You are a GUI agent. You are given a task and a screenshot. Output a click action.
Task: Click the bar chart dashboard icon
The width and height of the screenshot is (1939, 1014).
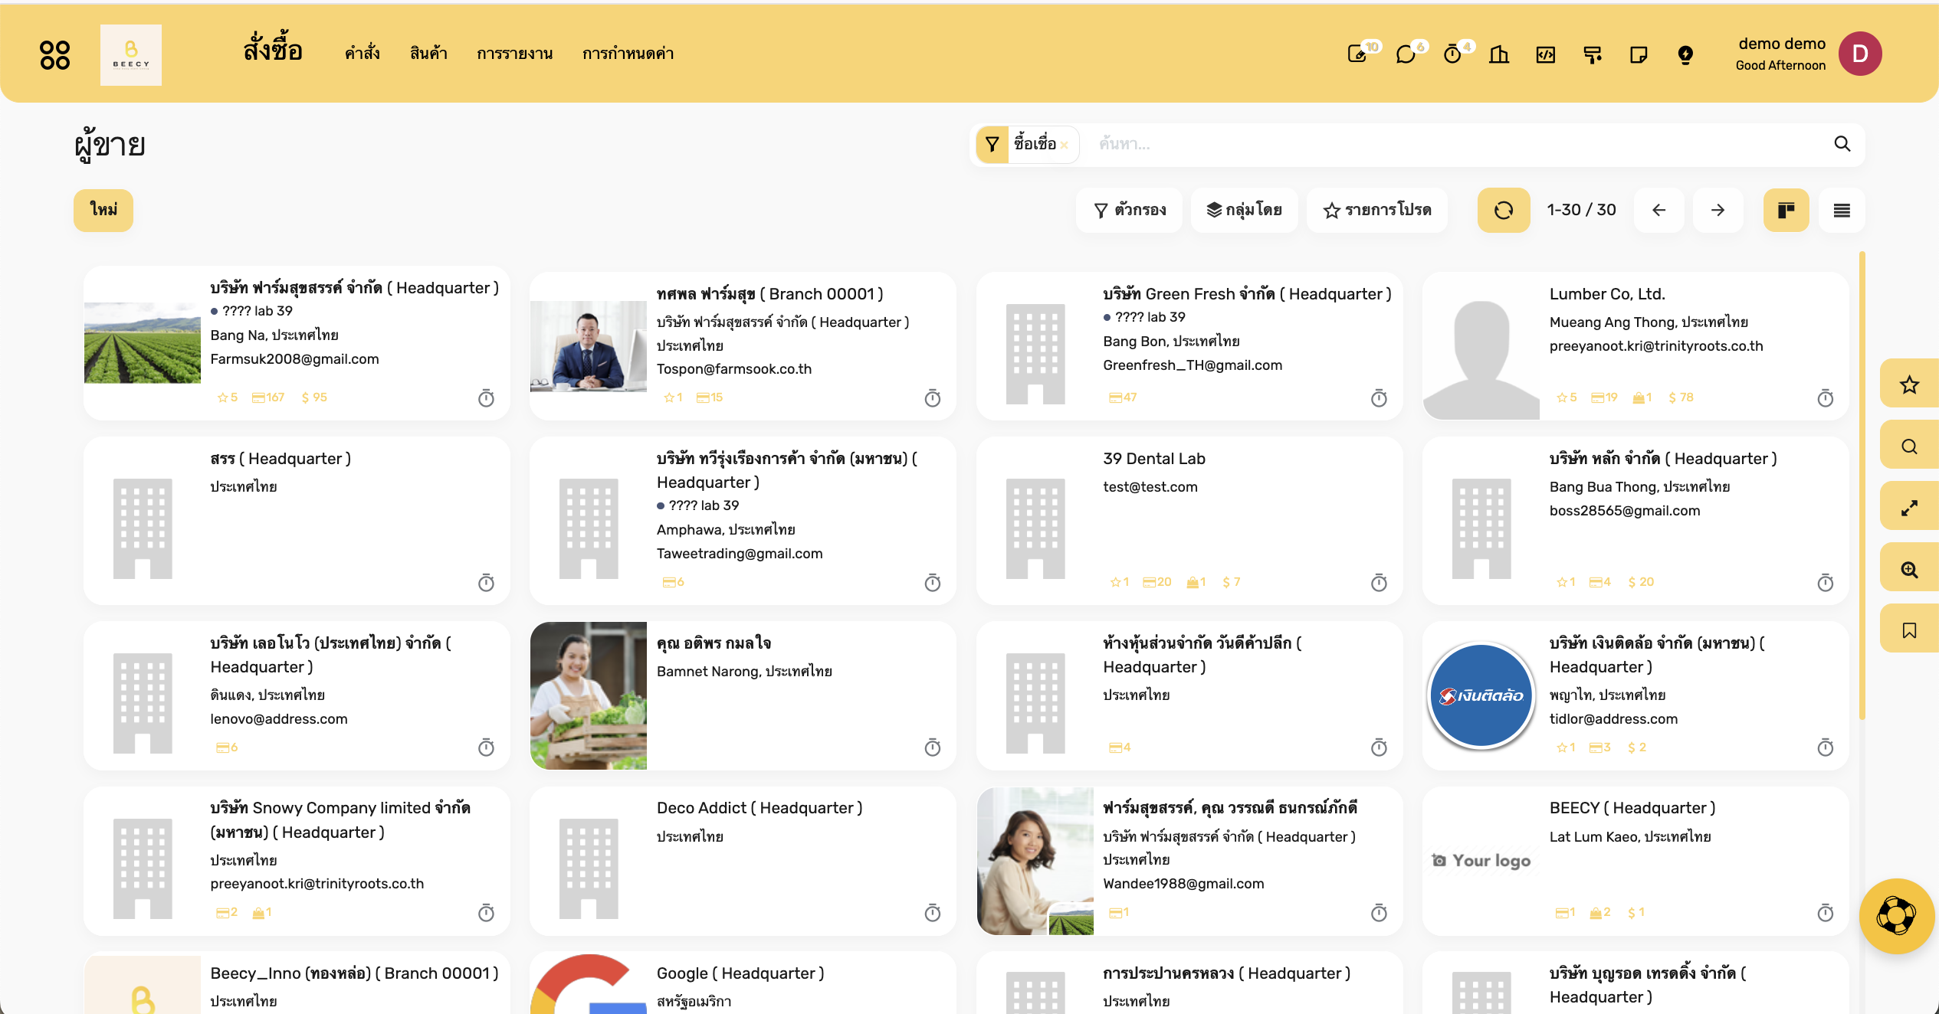point(1499,54)
